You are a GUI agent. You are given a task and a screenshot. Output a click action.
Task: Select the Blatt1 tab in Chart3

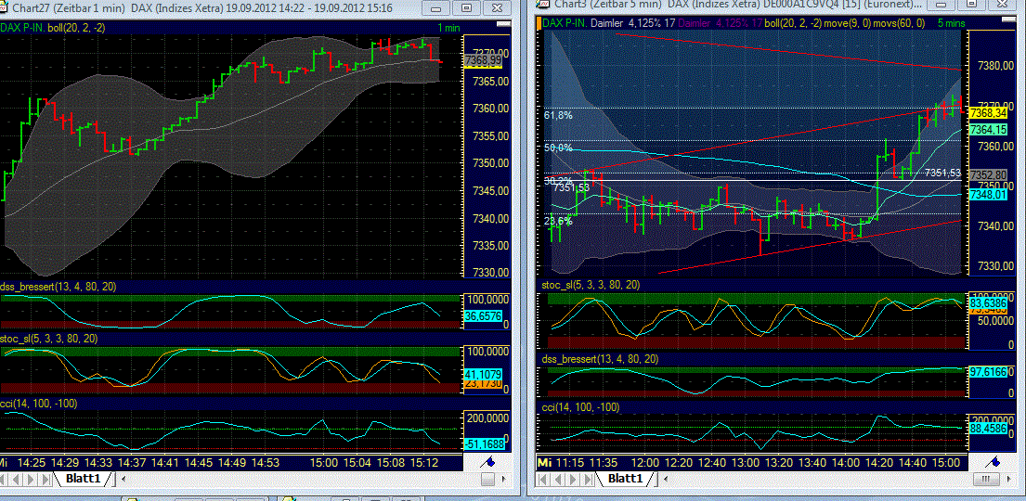coord(625,479)
